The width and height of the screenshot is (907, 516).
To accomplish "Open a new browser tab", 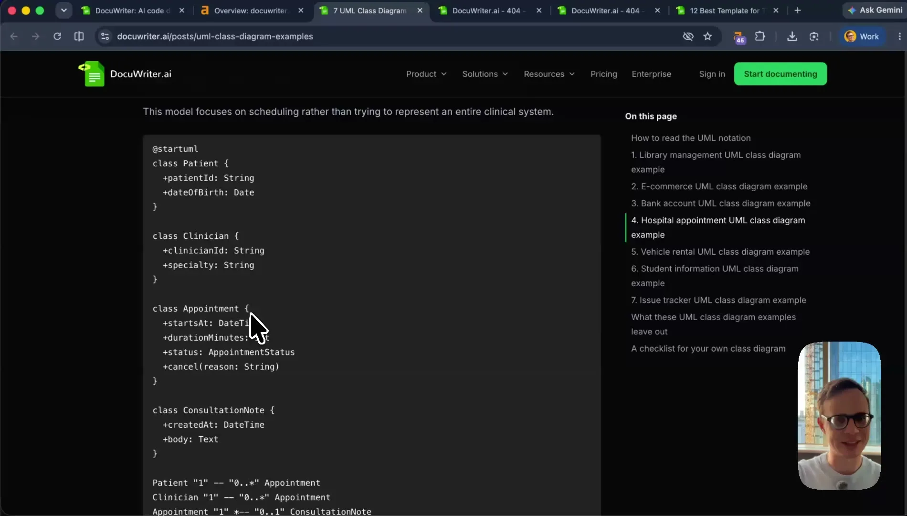I will point(798,11).
